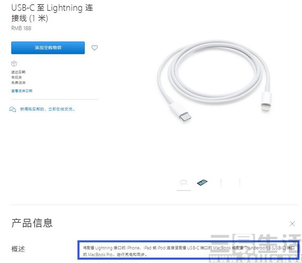Open the 查看送货日期 link
The width and height of the screenshot is (302, 263).
[22, 91]
